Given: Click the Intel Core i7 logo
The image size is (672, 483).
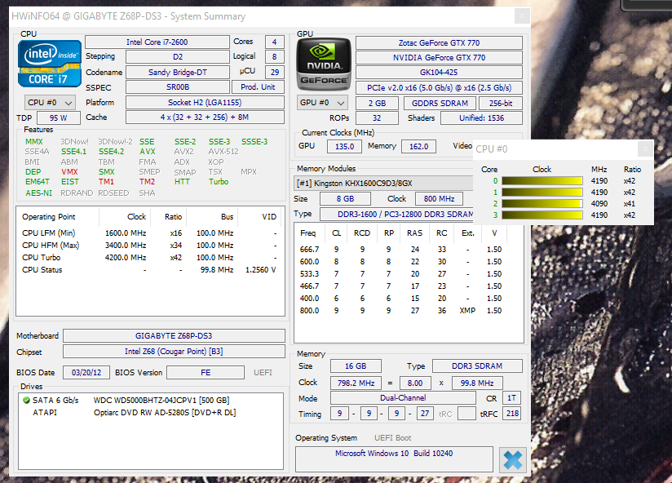Looking at the screenshot, I should click(x=50, y=64).
